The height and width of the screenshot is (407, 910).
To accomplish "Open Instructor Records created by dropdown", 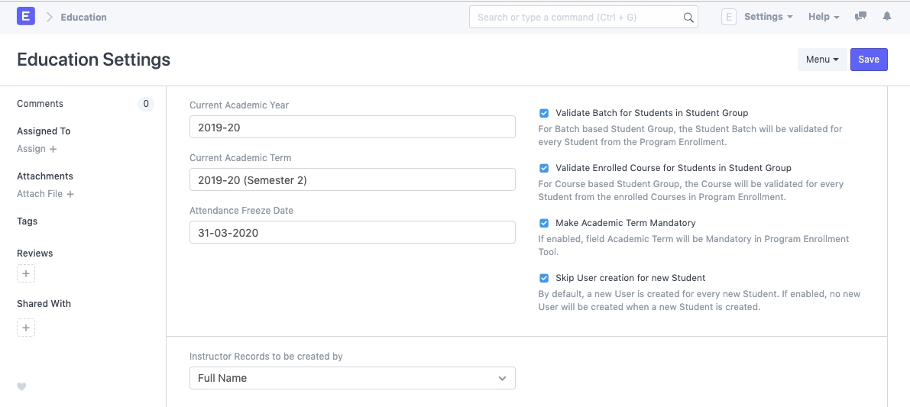I will click(x=352, y=378).
